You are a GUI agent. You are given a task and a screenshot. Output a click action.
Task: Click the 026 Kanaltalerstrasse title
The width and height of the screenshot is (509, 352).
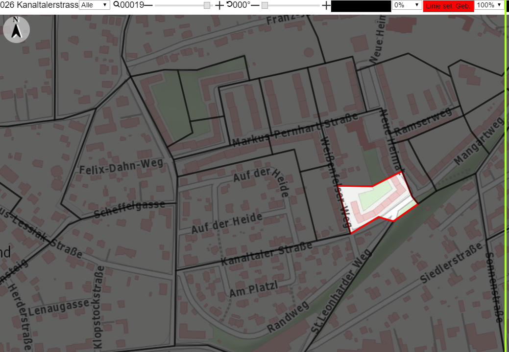[39, 5]
